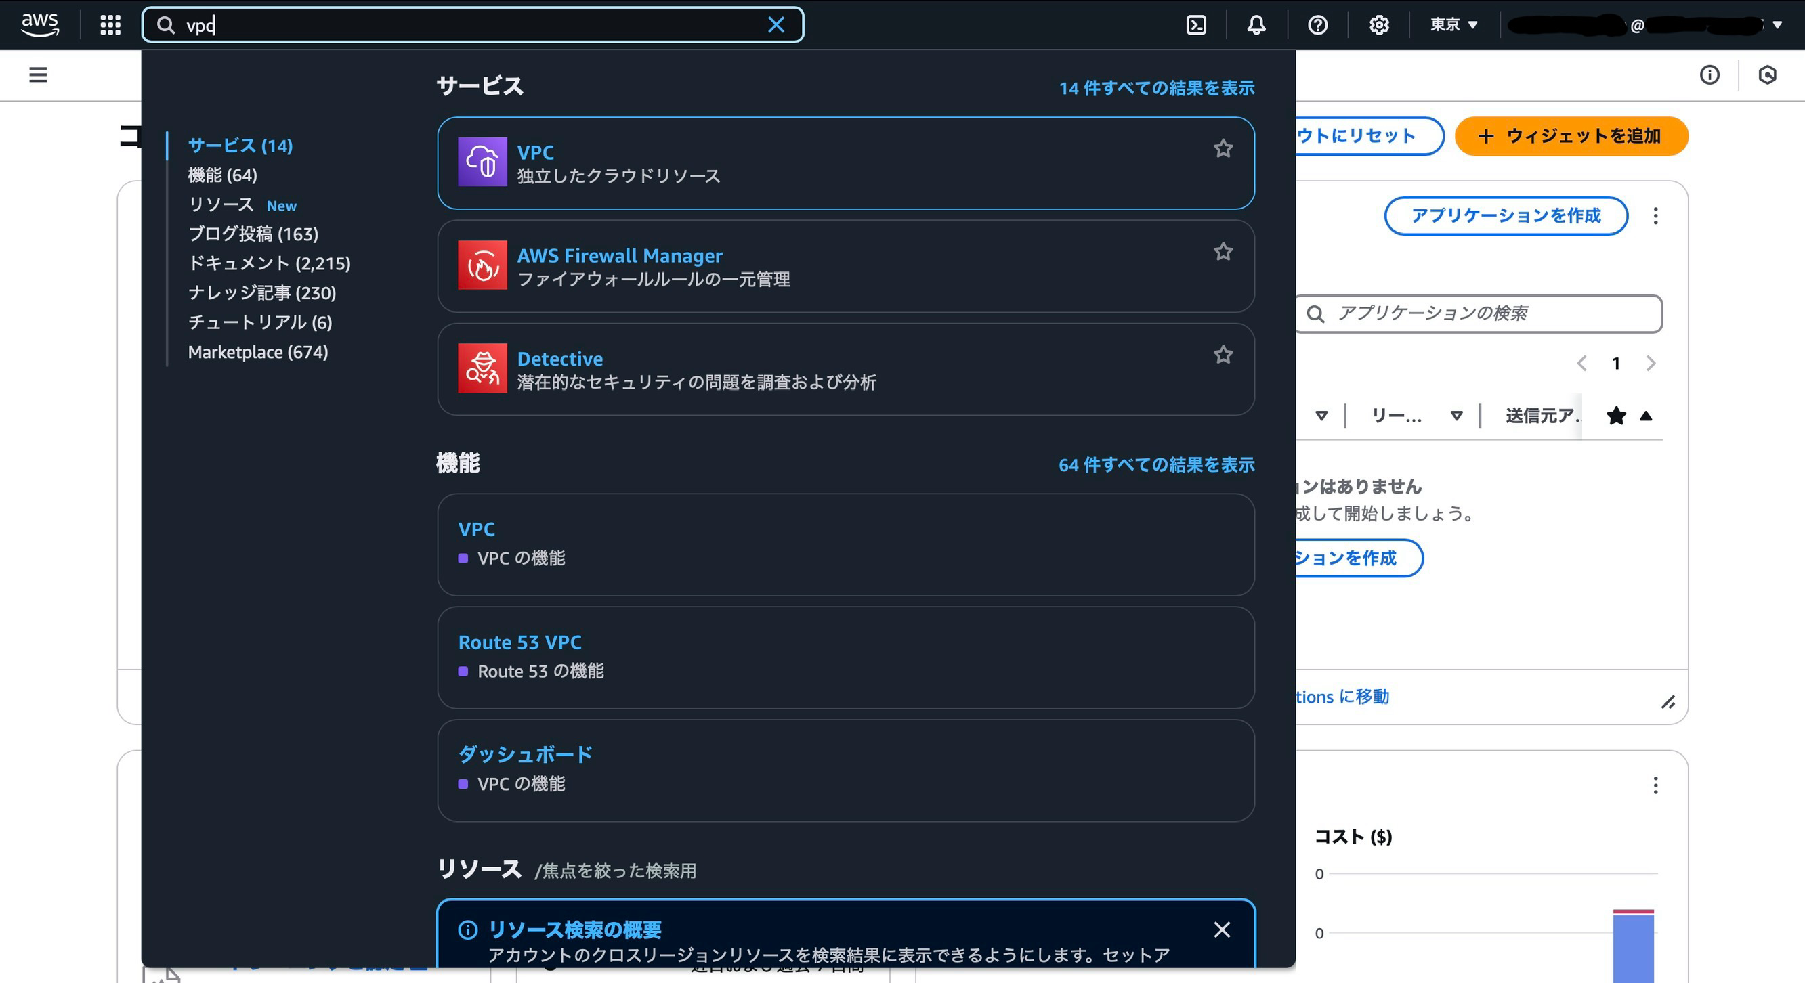1805x983 pixels.
Task: Open the hamburger side navigation menu
Action: click(x=38, y=74)
